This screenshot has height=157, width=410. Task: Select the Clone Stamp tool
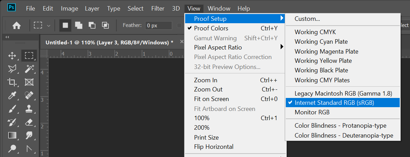(x=29, y=109)
